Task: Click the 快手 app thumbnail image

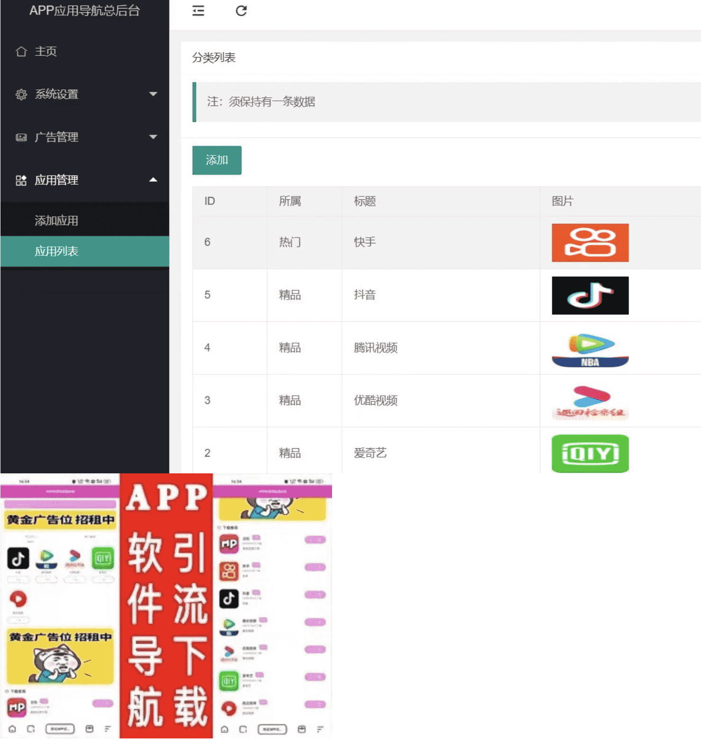Action: click(x=590, y=242)
